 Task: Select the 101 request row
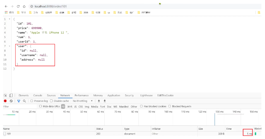click(132, 134)
